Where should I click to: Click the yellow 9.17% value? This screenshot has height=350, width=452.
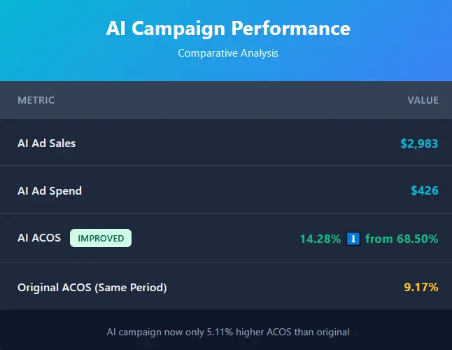pyautogui.click(x=421, y=287)
